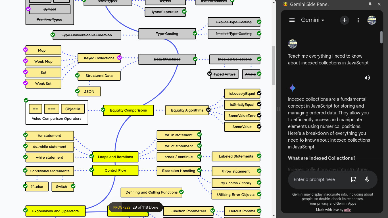Select the 'for...of statement' node
This screenshot has width=388, height=218.
click(179, 146)
